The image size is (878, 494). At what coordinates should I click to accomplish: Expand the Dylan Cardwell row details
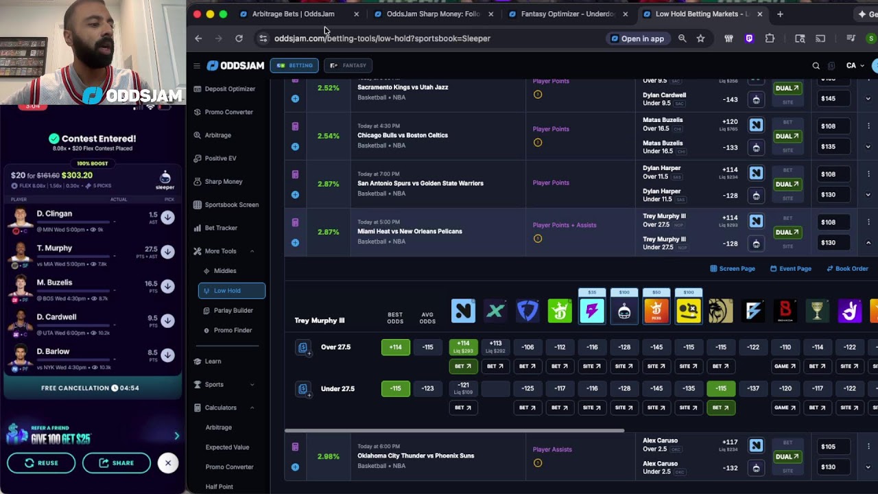[x=868, y=99]
